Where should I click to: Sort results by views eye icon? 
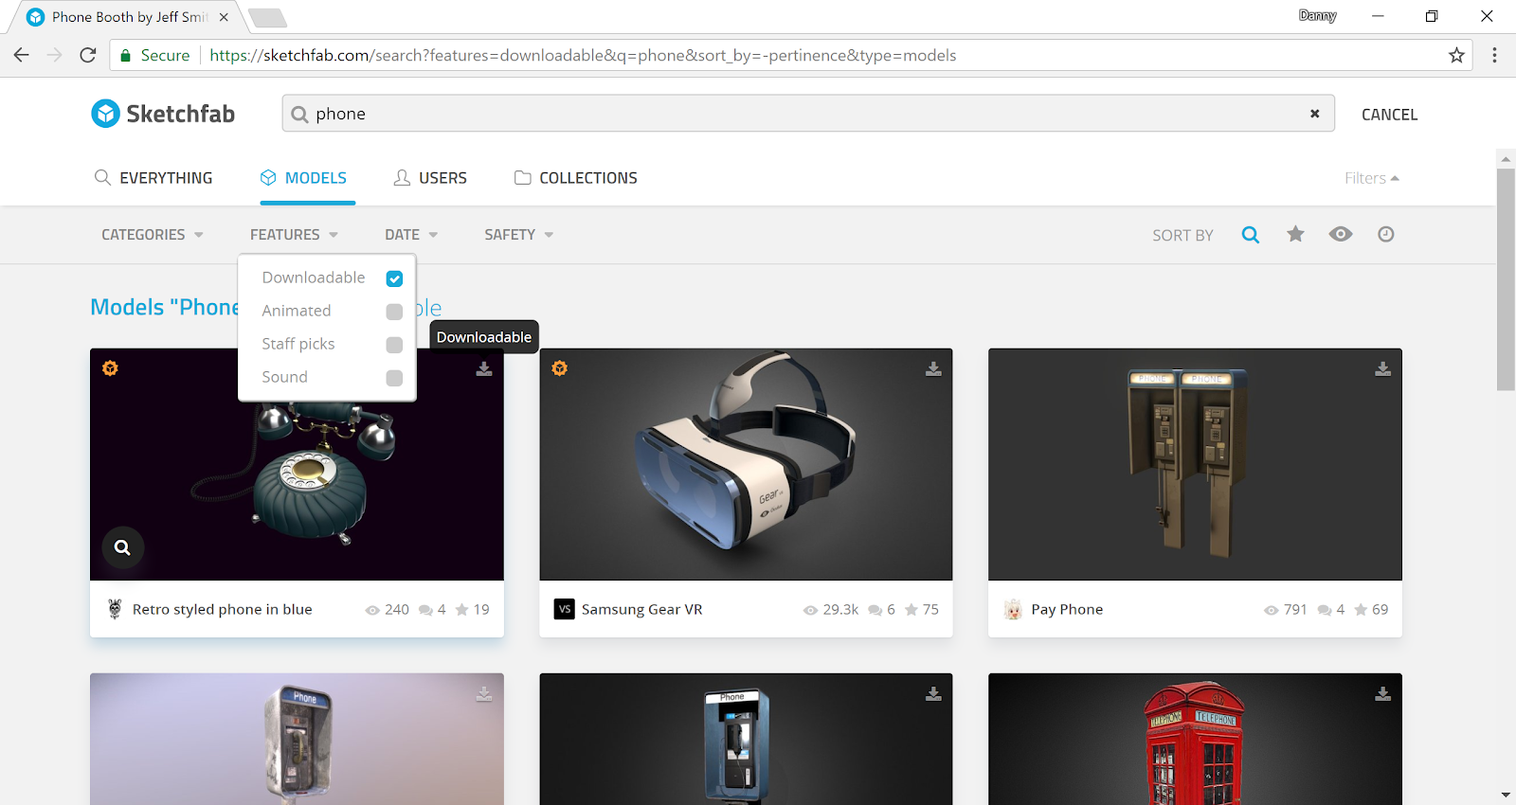coord(1341,234)
